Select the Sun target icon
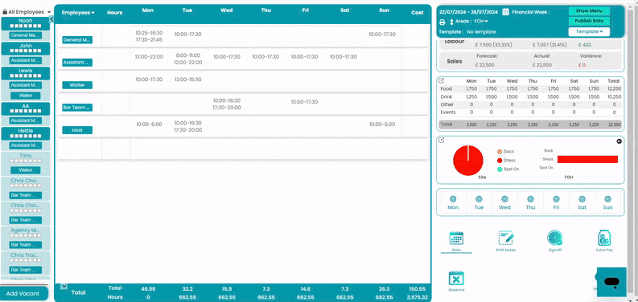Viewport: 638px width, 302px height. point(608,199)
